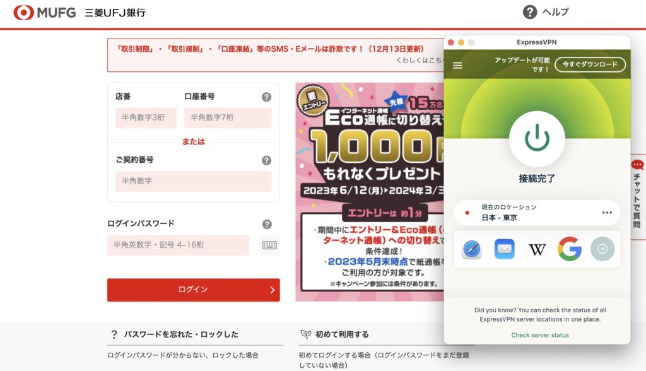Open the Google shortcut icon

click(570, 249)
